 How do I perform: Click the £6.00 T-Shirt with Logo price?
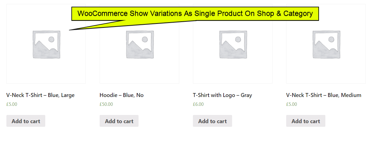(x=198, y=104)
